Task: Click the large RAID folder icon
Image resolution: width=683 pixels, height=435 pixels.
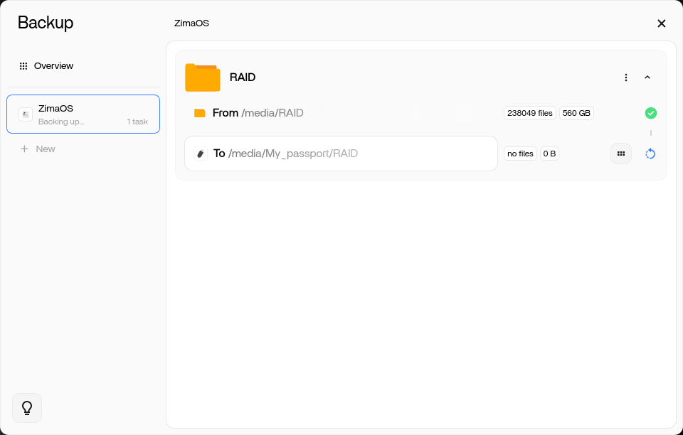Action: tap(203, 77)
